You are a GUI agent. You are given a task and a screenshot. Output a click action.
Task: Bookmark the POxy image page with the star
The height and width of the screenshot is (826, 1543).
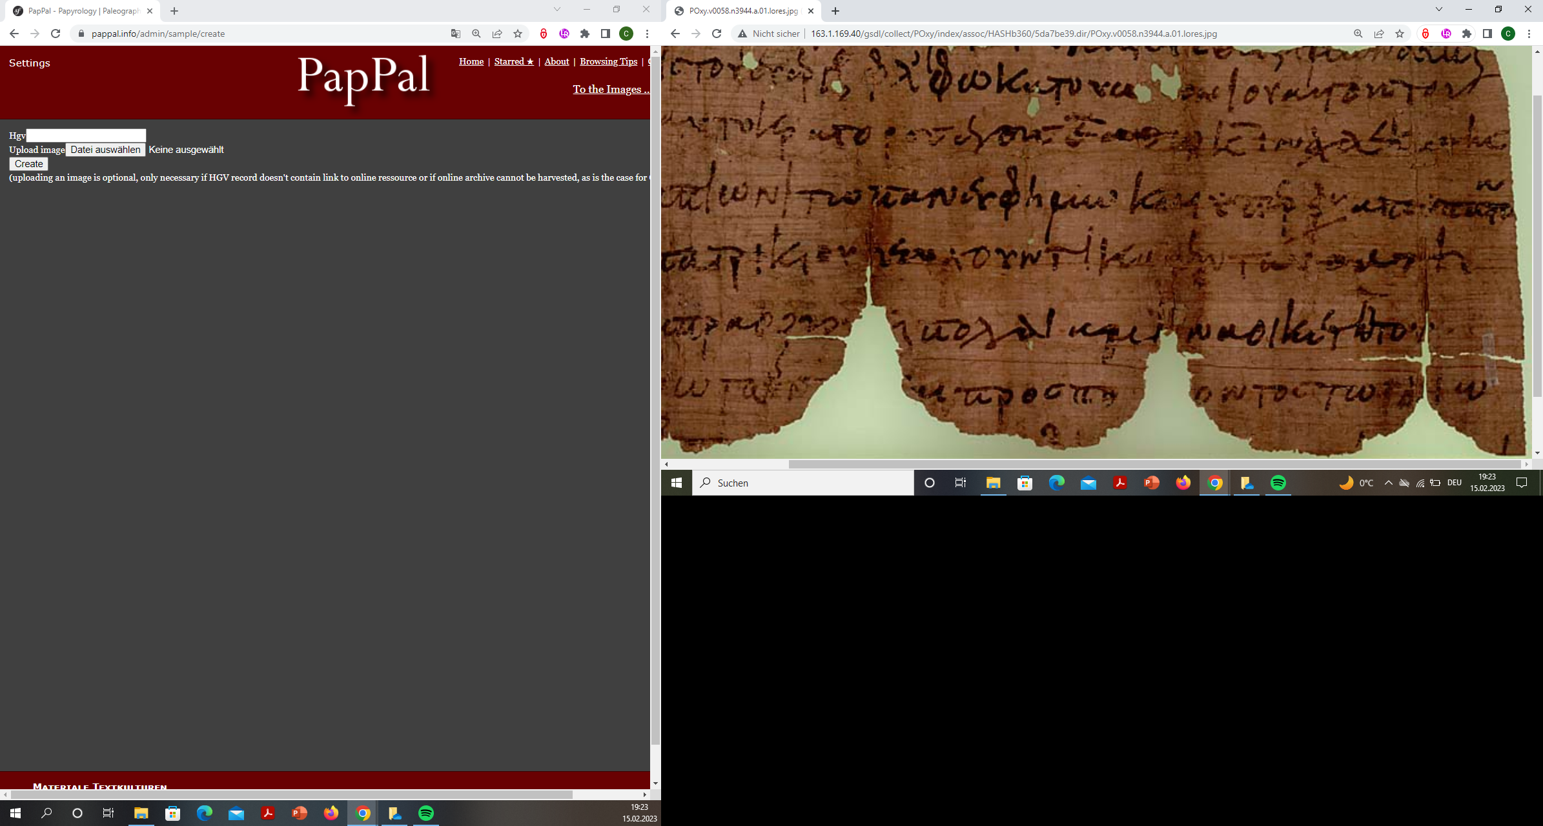point(1400,34)
